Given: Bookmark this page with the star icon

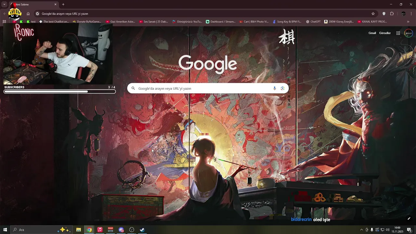Looking at the screenshot, I should (x=373, y=14).
